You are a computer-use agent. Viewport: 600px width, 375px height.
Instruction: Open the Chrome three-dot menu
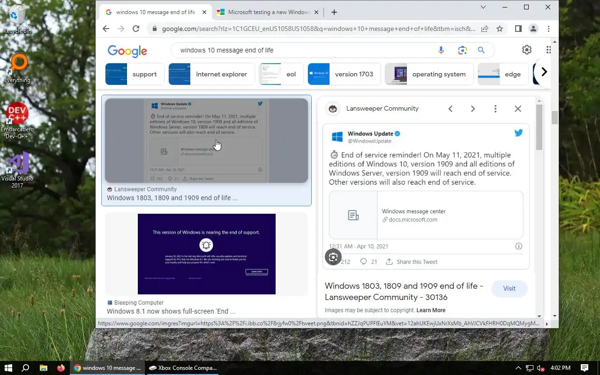pyautogui.click(x=548, y=29)
